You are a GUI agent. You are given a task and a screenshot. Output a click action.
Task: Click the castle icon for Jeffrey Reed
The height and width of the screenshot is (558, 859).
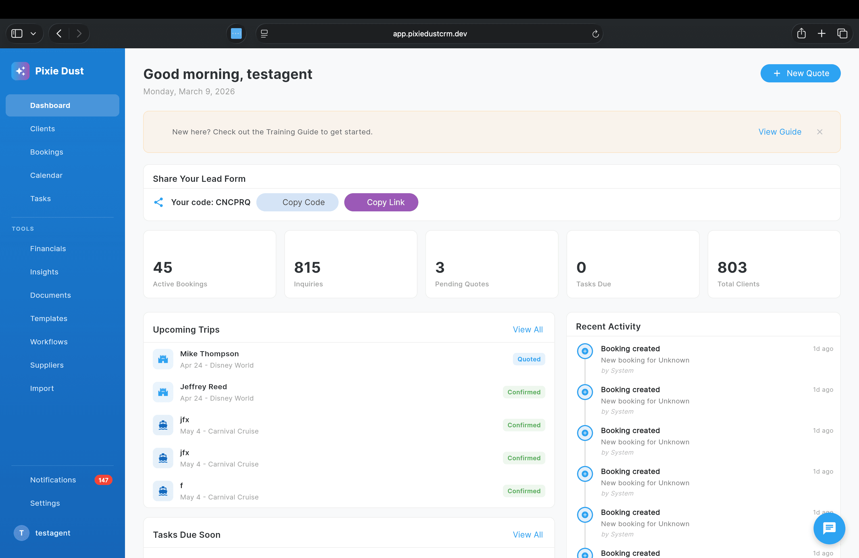tap(163, 392)
